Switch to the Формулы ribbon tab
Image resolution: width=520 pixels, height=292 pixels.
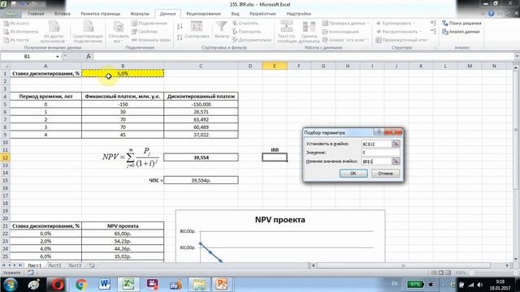pos(140,14)
